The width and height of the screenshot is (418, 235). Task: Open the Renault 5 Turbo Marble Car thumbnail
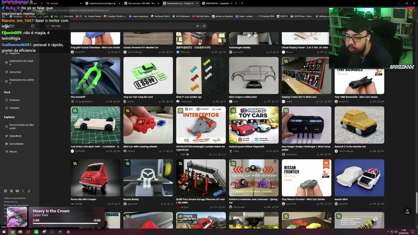click(359, 125)
